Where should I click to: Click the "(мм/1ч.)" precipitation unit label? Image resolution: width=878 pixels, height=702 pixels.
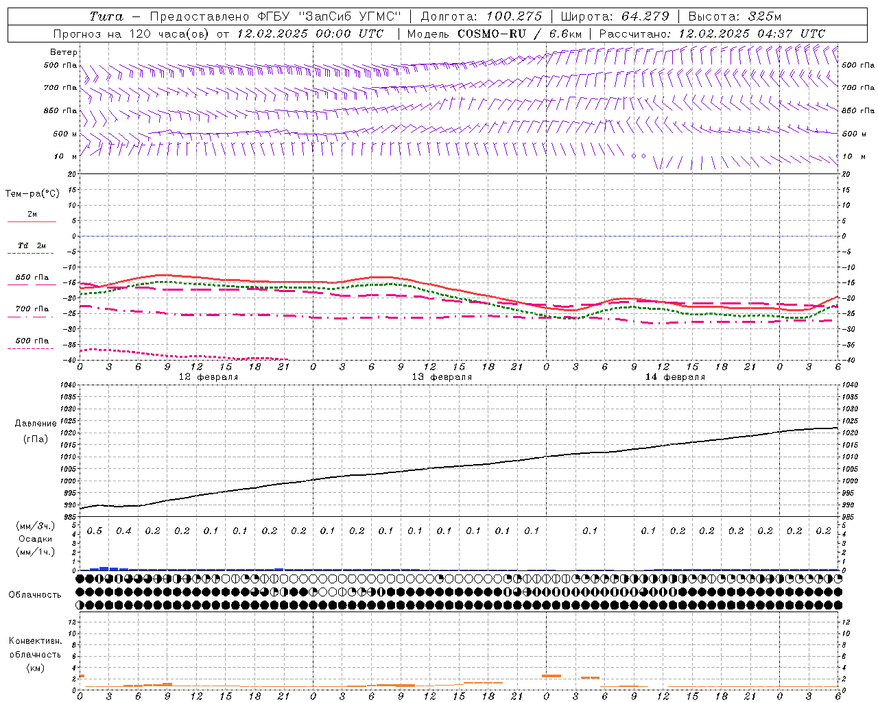point(36,552)
